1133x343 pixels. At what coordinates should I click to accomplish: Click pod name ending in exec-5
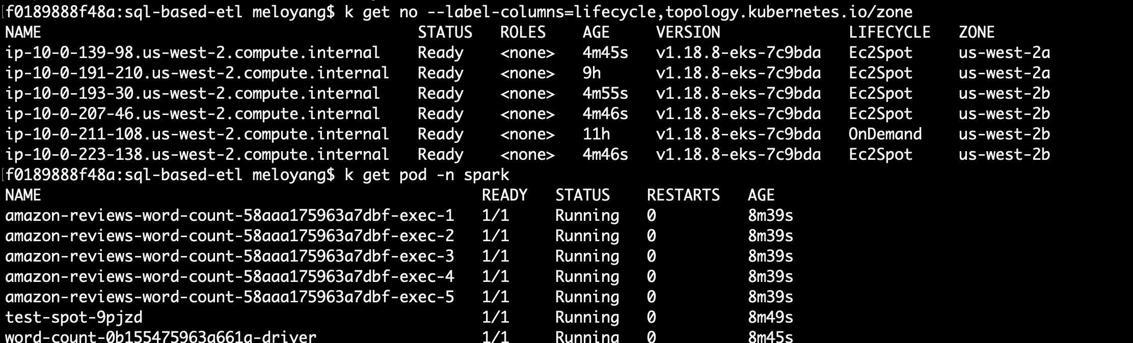[x=229, y=297]
